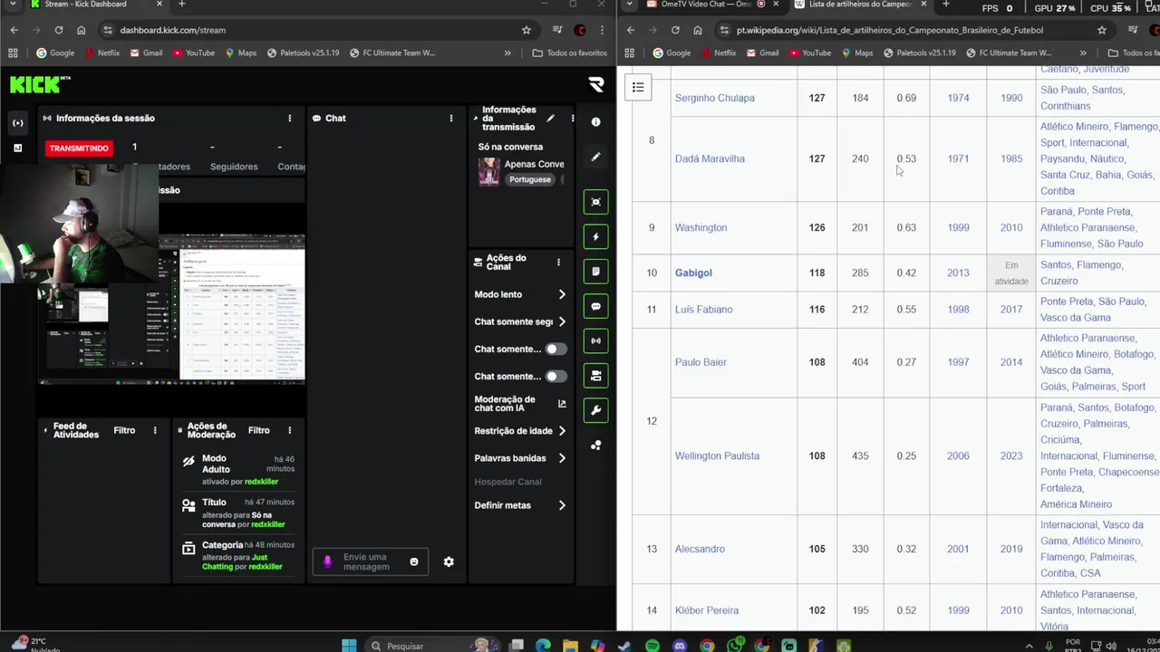This screenshot has height=652, width=1160.
Task: Reload the Wikipedia page
Action: click(x=675, y=30)
